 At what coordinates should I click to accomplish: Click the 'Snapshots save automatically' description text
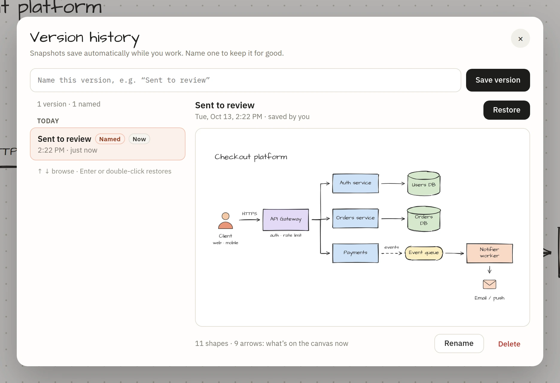click(x=157, y=53)
